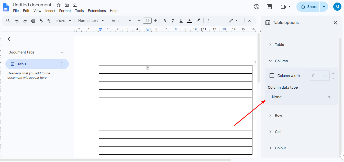Screen dimensions: 344x162
Task: Undo the last action
Action: (x=17, y=21)
